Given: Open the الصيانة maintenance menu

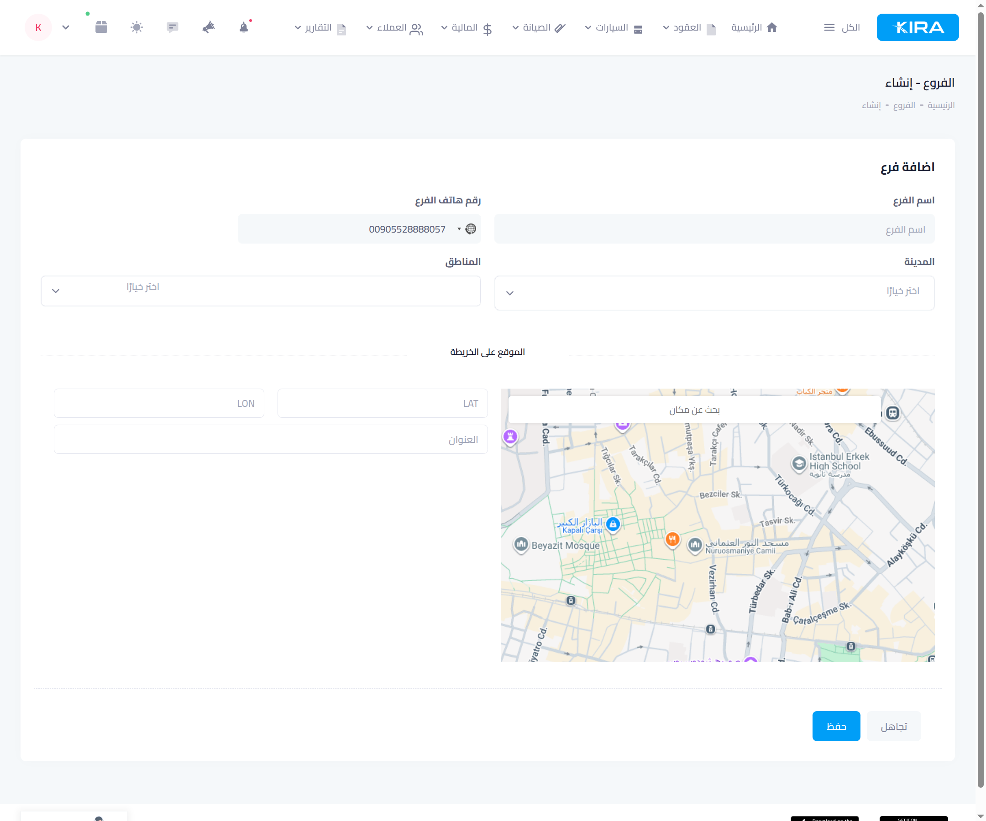Looking at the screenshot, I should pyautogui.click(x=539, y=28).
